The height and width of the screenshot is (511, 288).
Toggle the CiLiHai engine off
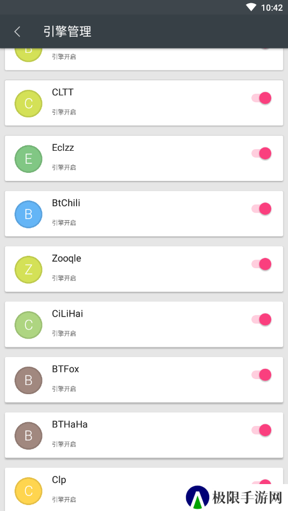click(x=262, y=319)
